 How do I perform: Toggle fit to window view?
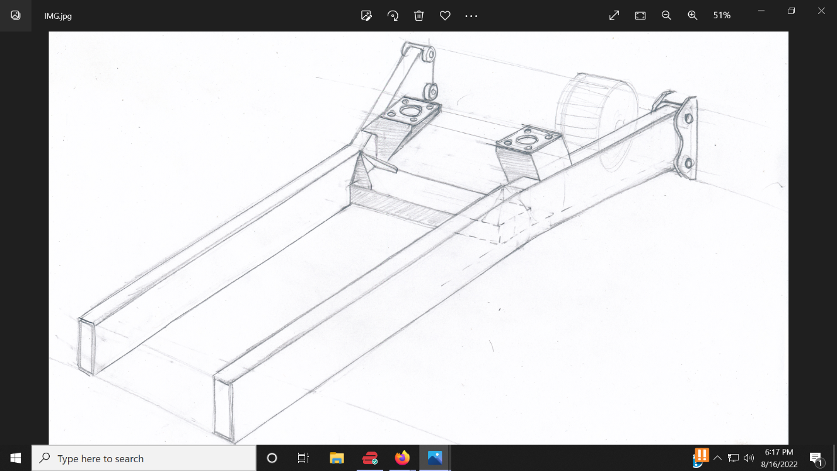(x=640, y=16)
